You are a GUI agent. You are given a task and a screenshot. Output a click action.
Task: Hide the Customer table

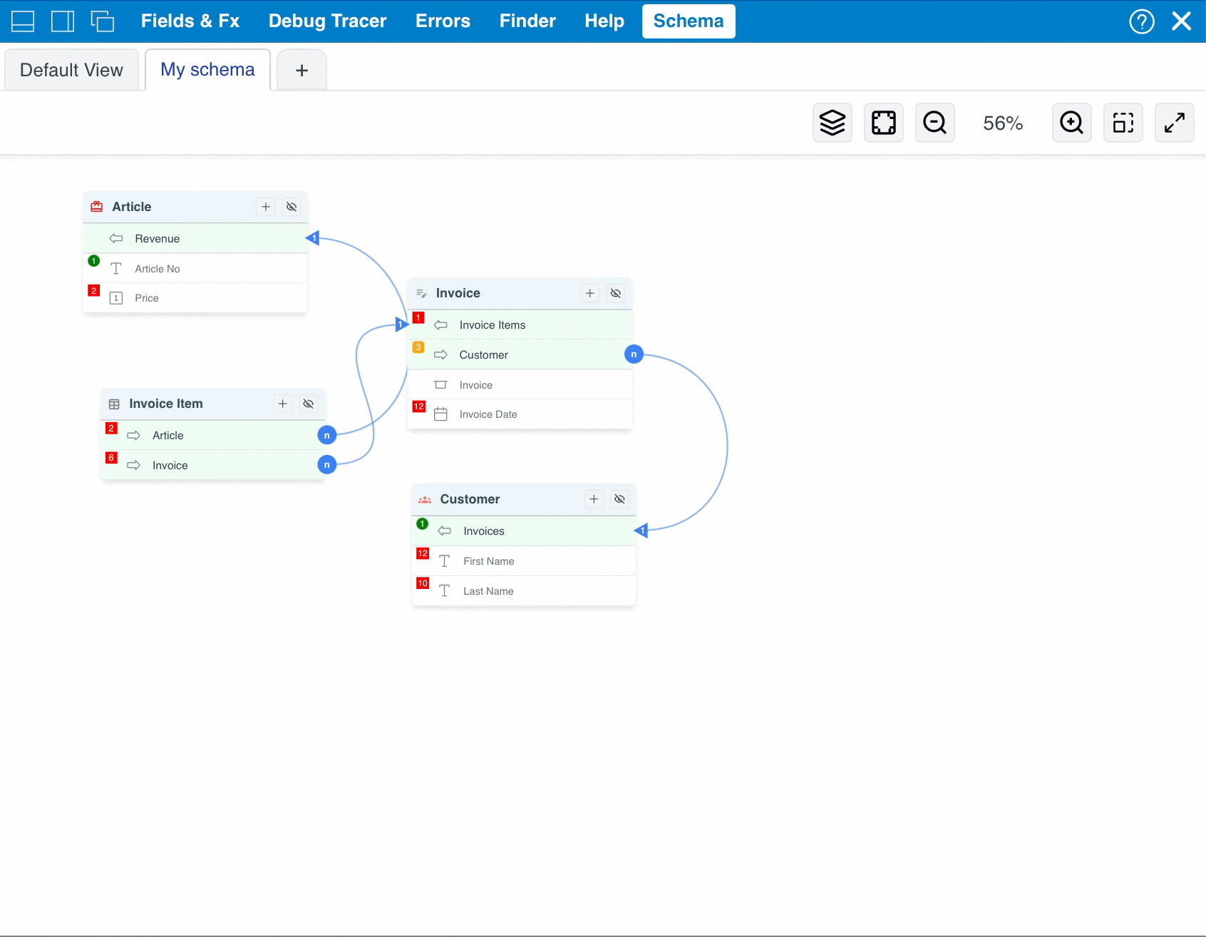[619, 499]
